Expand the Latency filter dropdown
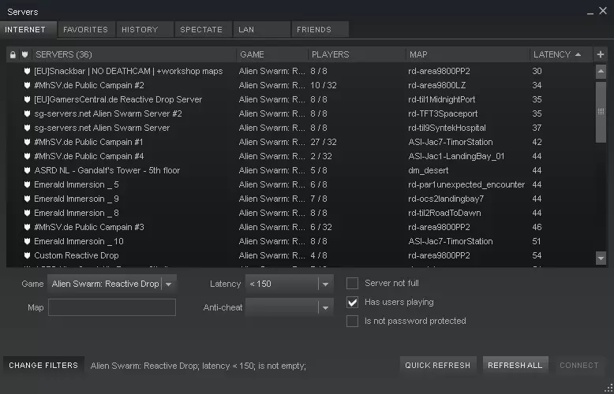The height and width of the screenshot is (394, 614). (325, 284)
